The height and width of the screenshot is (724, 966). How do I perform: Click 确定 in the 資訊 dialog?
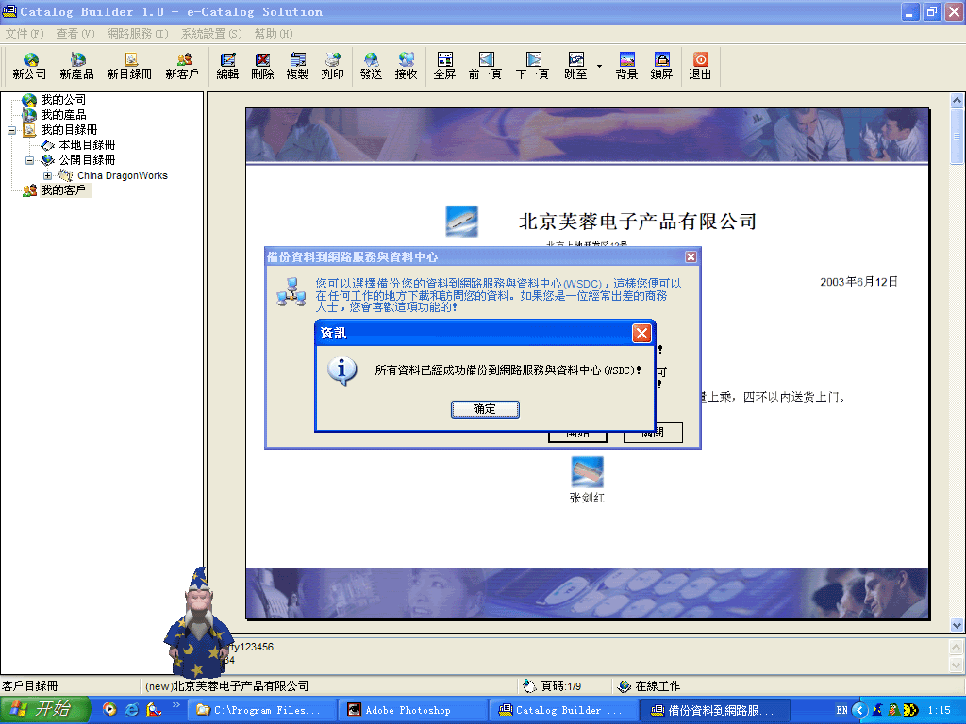click(x=485, y=409)
